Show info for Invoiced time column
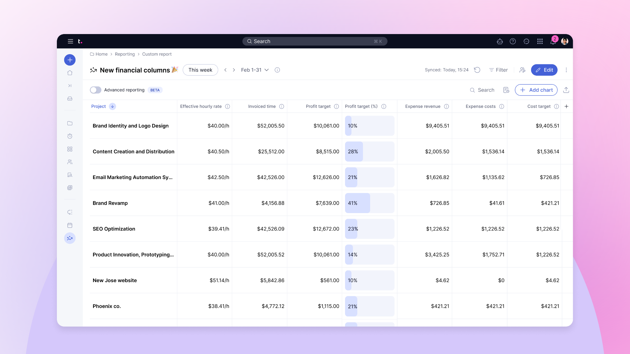Viewport: 630px width, 354px height. pyautogui.click(x=281, y=107)
